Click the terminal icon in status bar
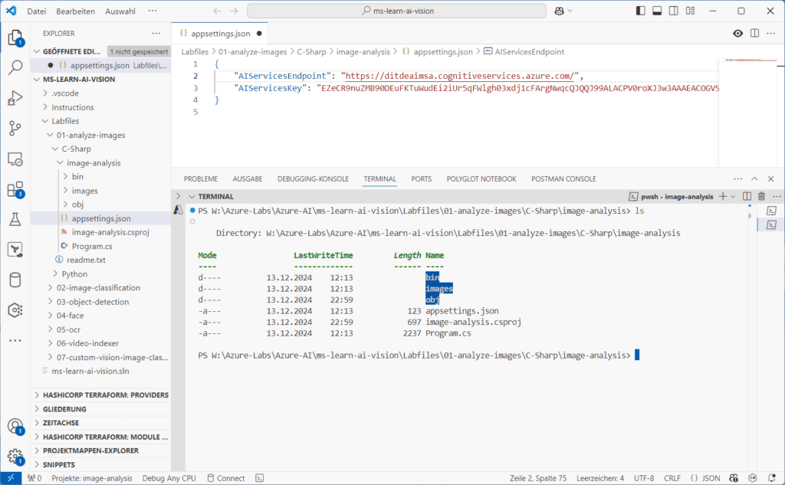This screenshot has width=785, height=485. coord(259,478)
